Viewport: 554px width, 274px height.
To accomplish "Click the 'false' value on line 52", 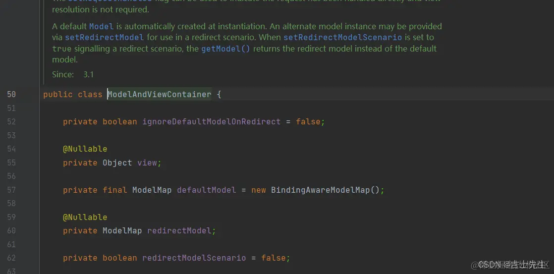I will pos(308,122).
